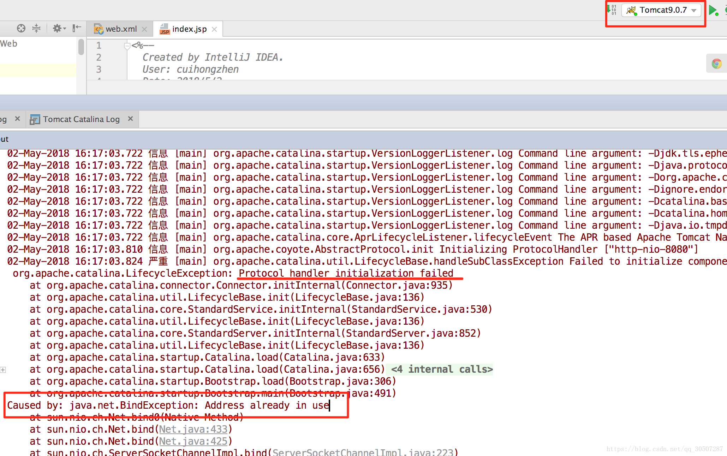
Task: Open the Tomcat9.0.7 run configuration dropdown
Action: coord(693,10)
